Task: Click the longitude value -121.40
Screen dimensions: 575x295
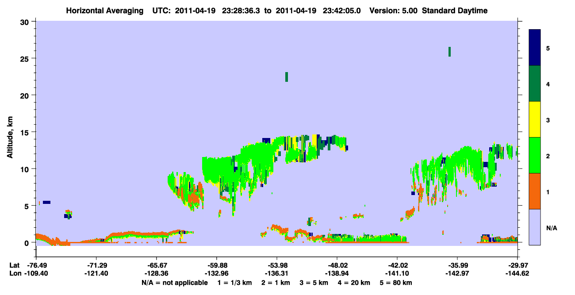Action: (x=96, y=274)
